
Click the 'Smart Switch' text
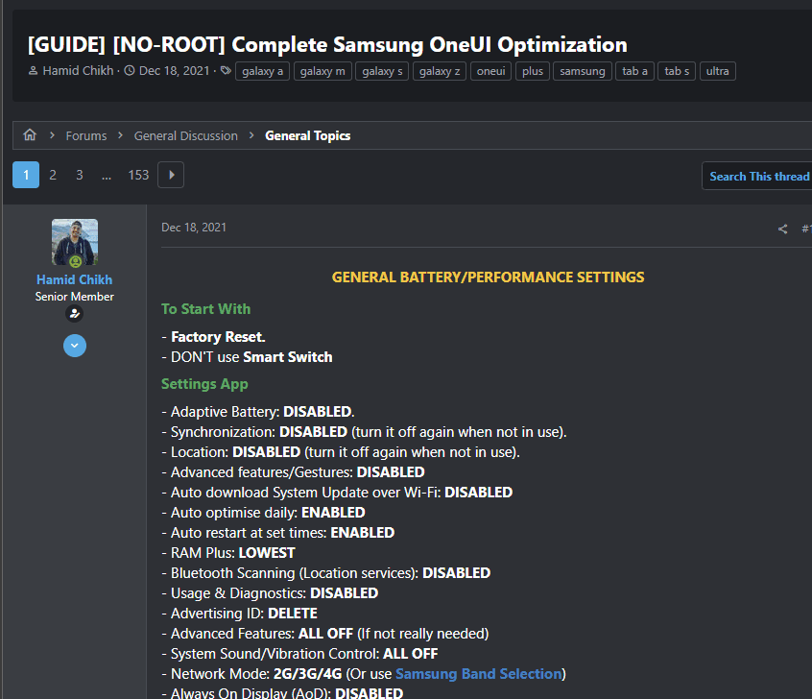click(288, 357)
